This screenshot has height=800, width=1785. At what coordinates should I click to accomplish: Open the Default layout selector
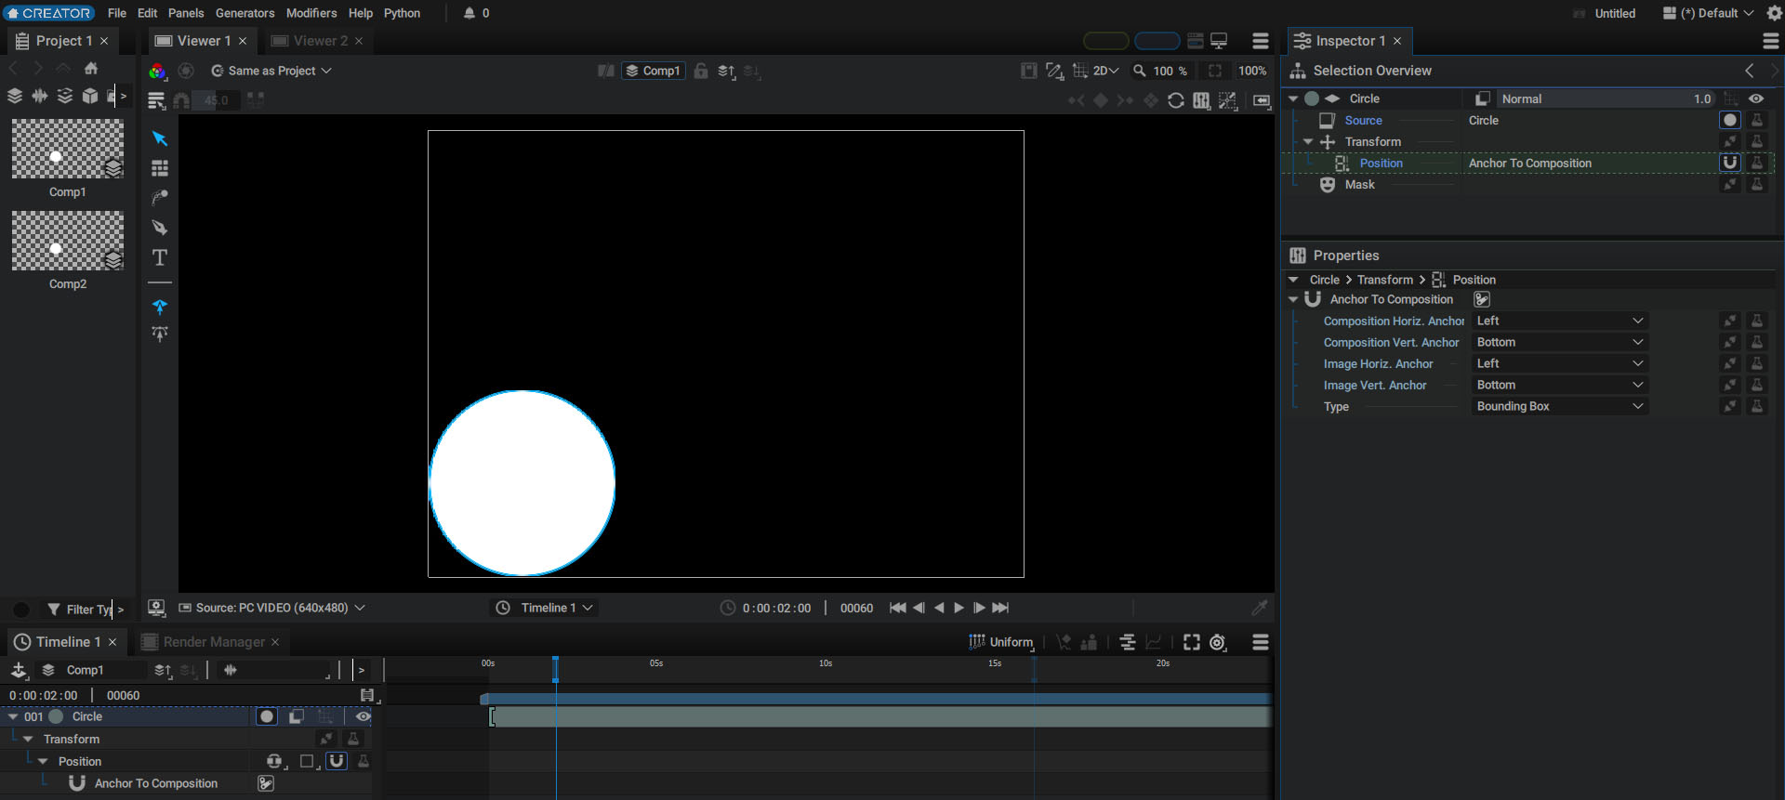click(x=1708, y=13)
